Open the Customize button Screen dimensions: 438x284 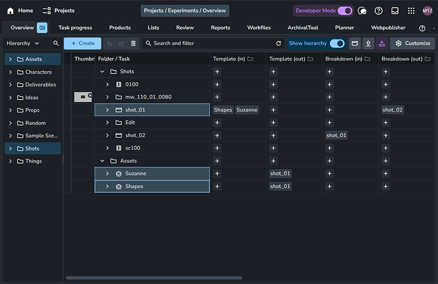click(x=413, y=43)
